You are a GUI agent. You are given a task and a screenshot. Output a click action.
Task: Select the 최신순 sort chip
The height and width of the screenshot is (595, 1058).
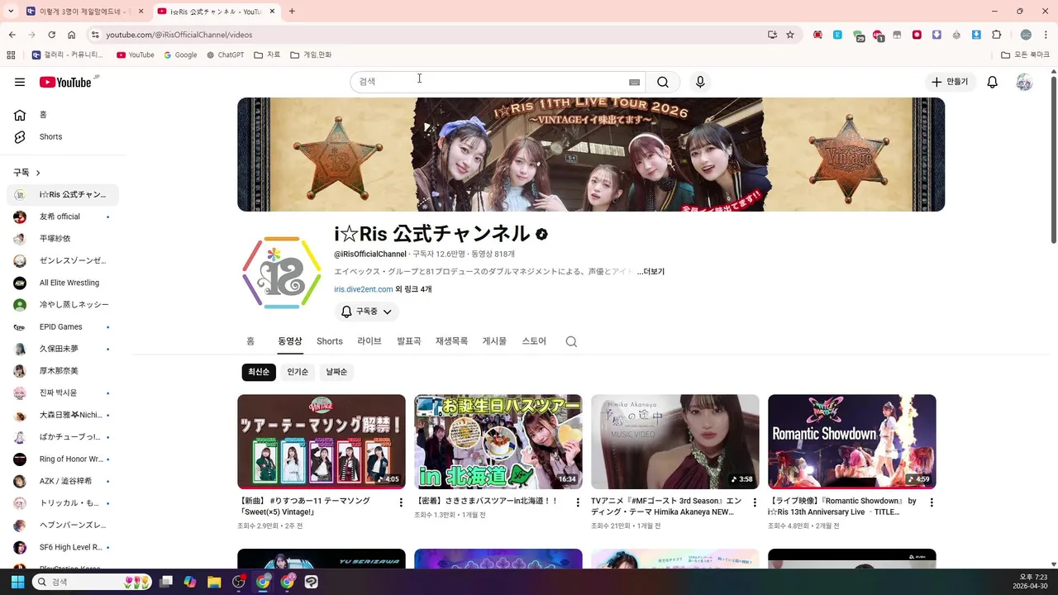pyautogui.click(x=259, y=372)
